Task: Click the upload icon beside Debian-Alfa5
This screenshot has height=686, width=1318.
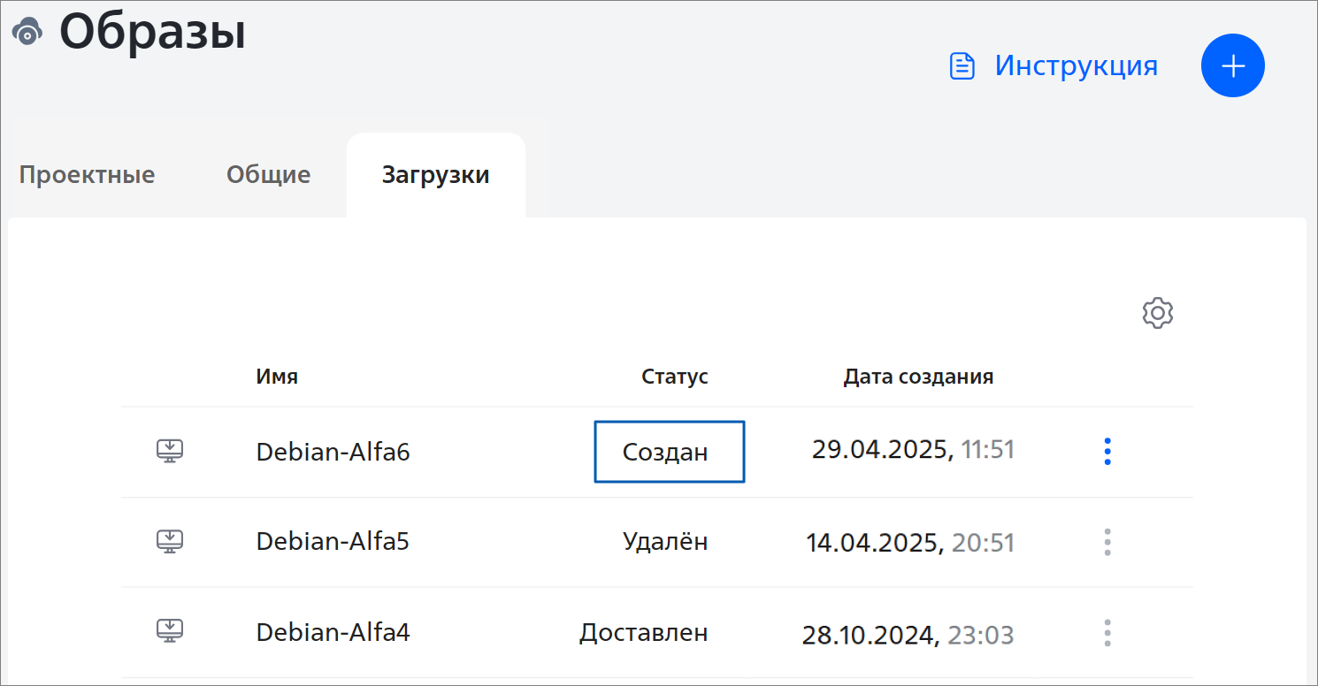Action: click(170, 541)
